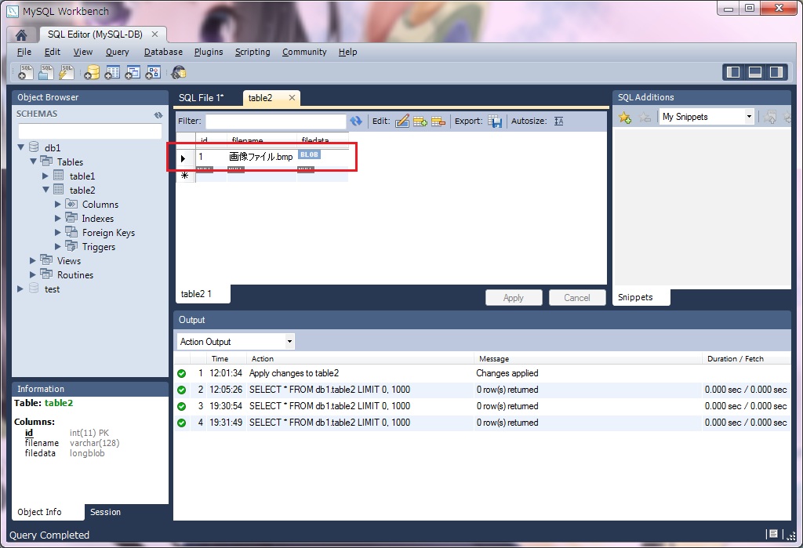Click the Apply button
This screenshot has height=548, width=803.
tap(513, 298)
